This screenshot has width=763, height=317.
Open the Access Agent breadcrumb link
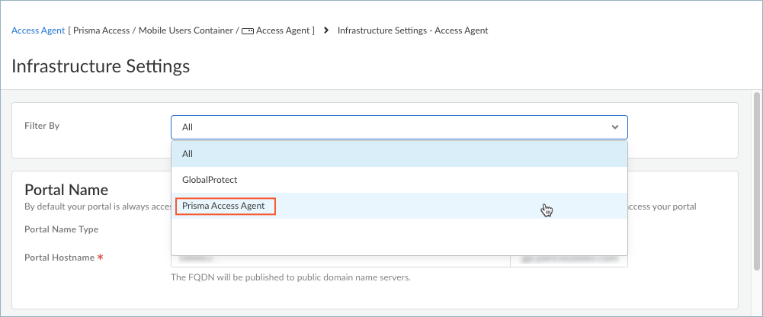pos(38,30)
